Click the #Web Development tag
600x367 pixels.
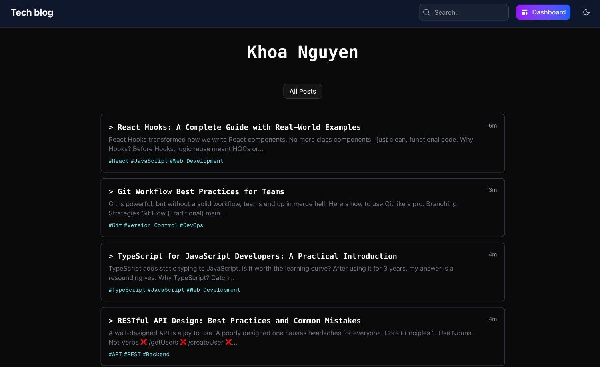point(197,161)
